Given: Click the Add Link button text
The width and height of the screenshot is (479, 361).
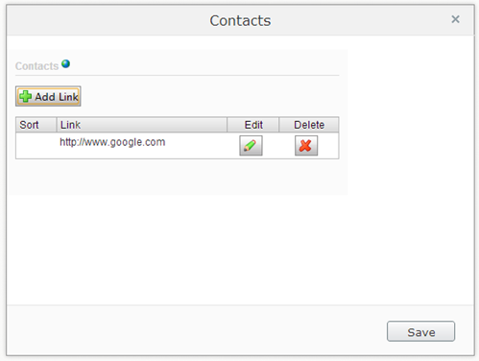Looking at the screenshot, I should (x=57, y=97).
